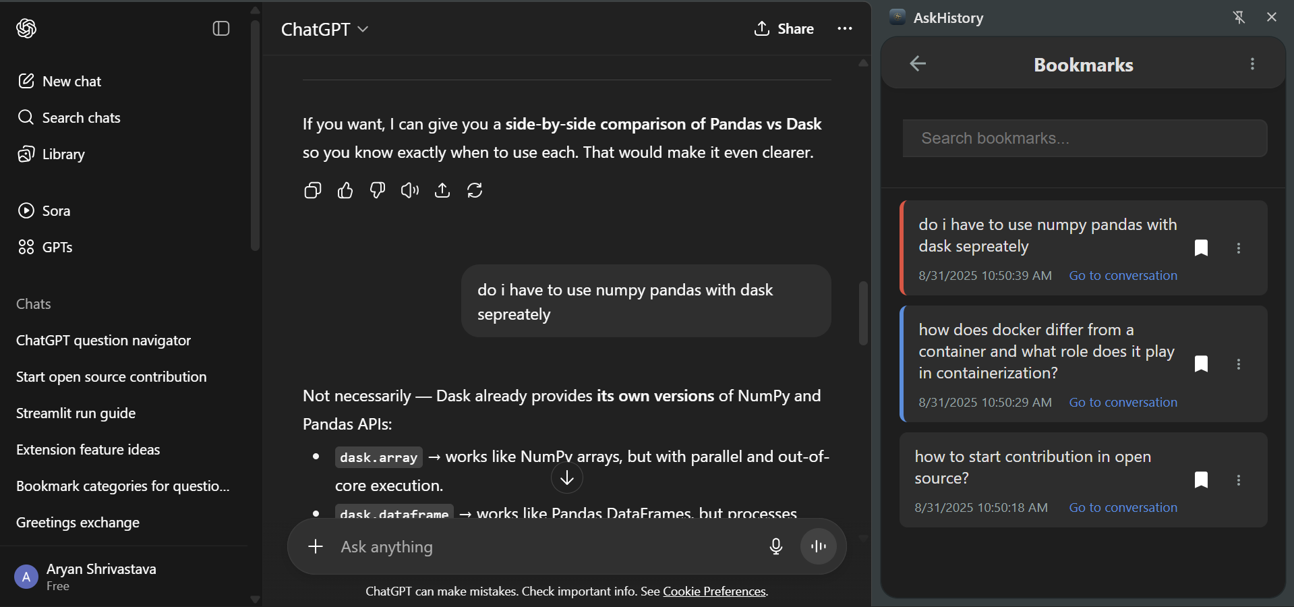Share this conversation
Screen dimensions: 1294x607
tap(784, 29)
